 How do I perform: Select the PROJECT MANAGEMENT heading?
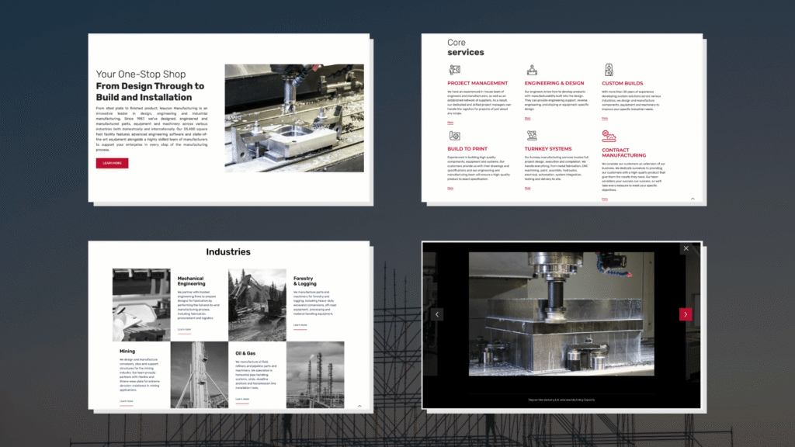(x=477, y=83)
